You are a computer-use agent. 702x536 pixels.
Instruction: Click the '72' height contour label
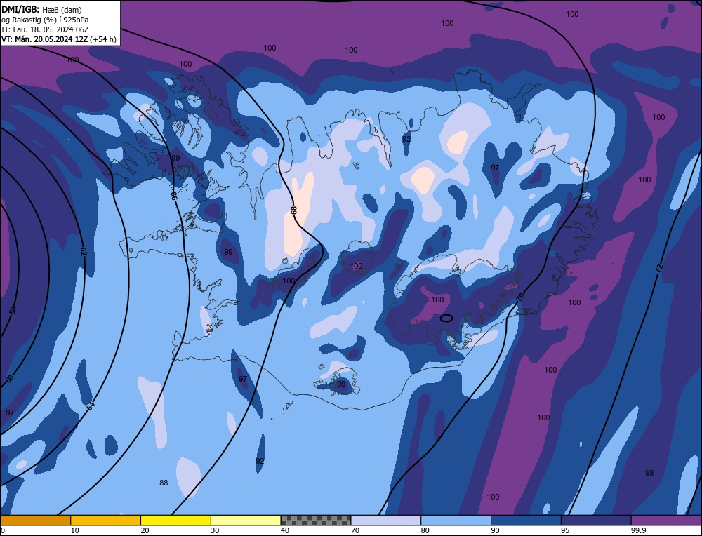click(659, 269)
